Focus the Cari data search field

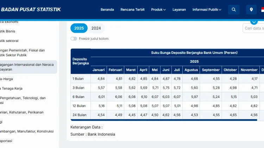point(253,28)
